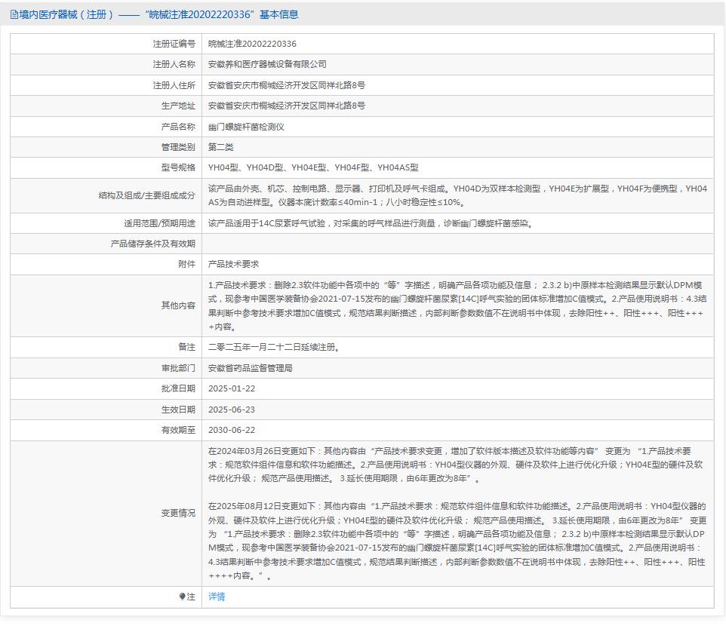Image resolution: width=726 pixels, height=626 pixels.
Task: Click the 管理类别 label
Action: (x=178, y=147)
